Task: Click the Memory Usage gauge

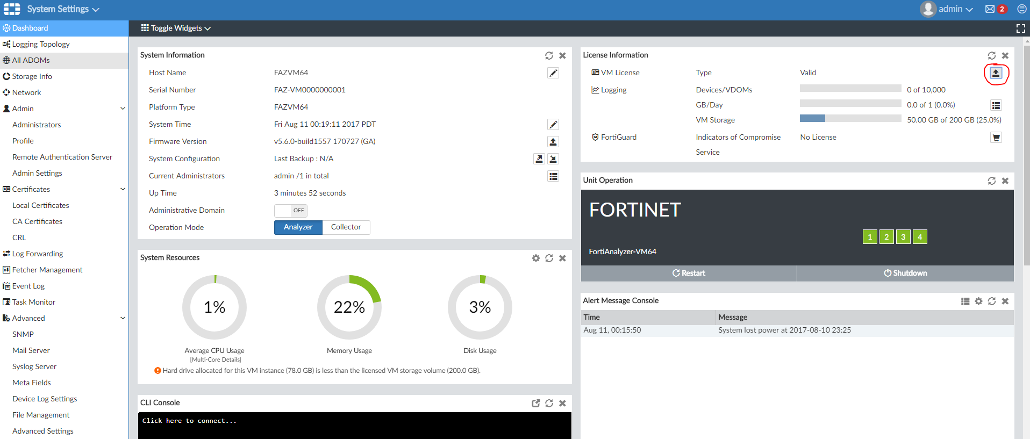Action: [349, 307]
